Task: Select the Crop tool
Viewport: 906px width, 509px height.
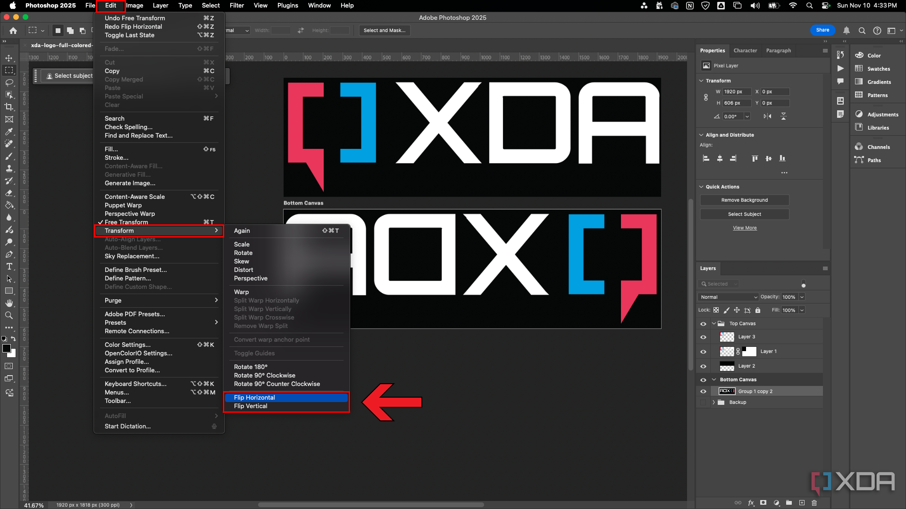Action: point(9,107)
